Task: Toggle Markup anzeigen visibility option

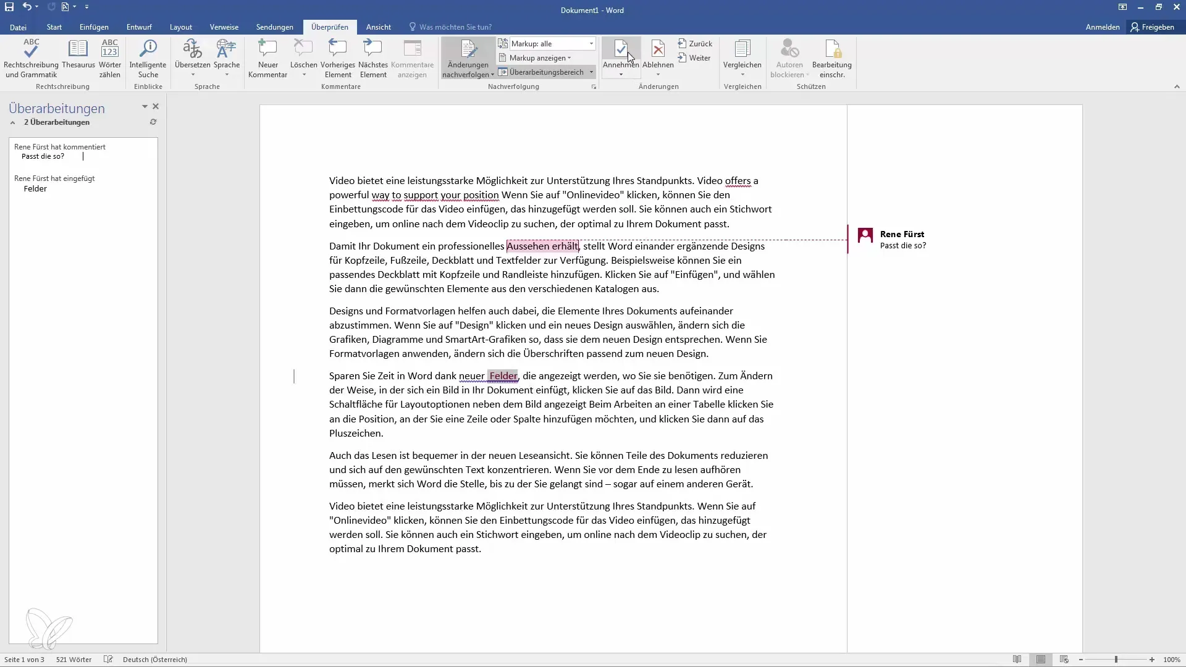Action: pyautogui.click(x=537, y=58)
